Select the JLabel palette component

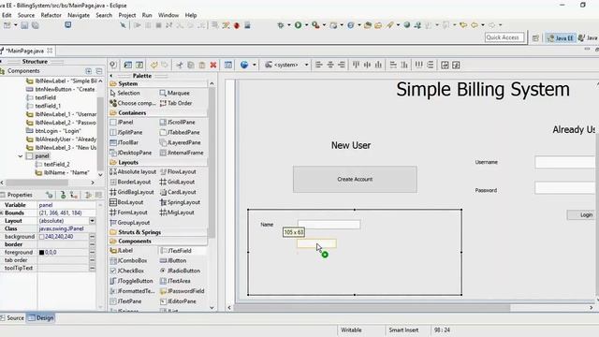coord(122,251)
